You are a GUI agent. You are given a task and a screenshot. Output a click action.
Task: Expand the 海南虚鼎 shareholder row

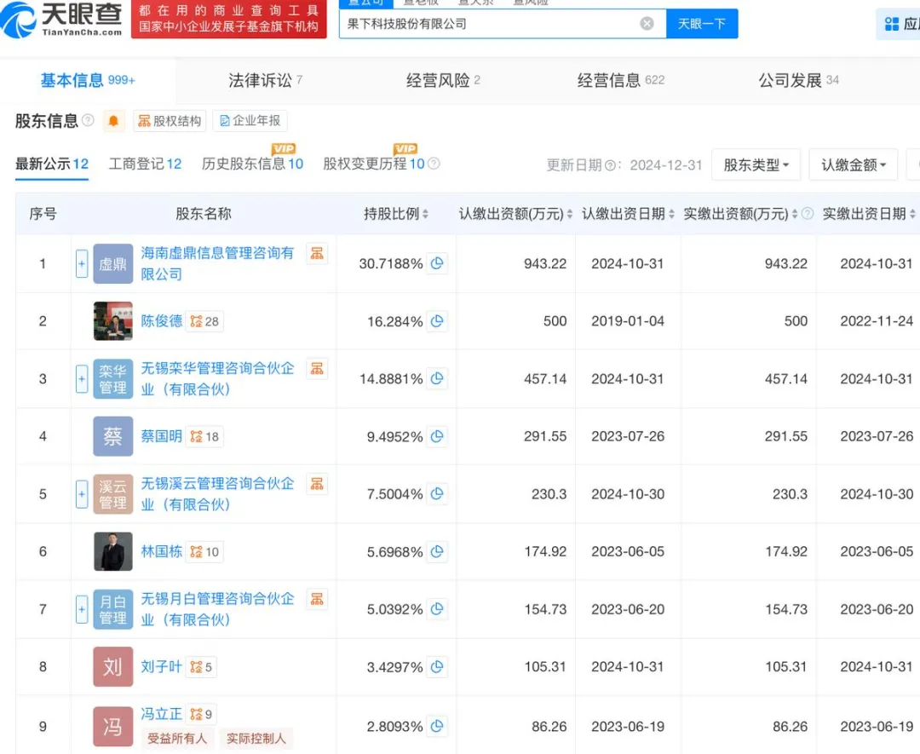pos(81,264)
